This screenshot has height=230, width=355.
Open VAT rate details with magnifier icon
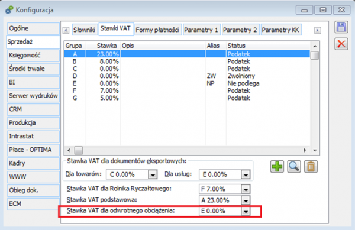point(294,167)
